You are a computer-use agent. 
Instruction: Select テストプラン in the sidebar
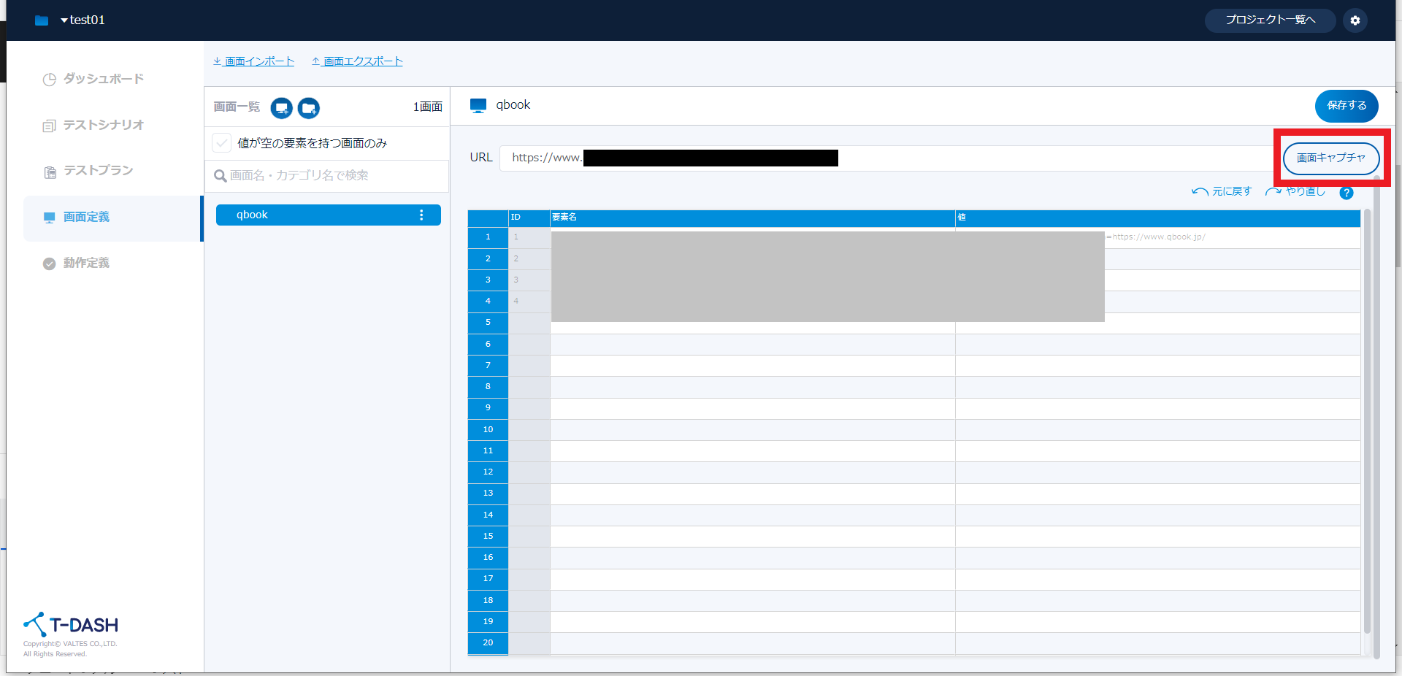98,171
